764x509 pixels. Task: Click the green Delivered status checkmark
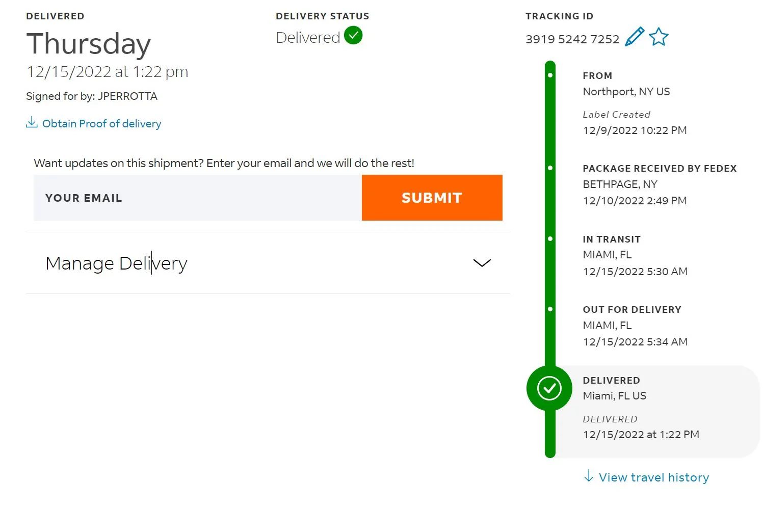coord(353,36)
